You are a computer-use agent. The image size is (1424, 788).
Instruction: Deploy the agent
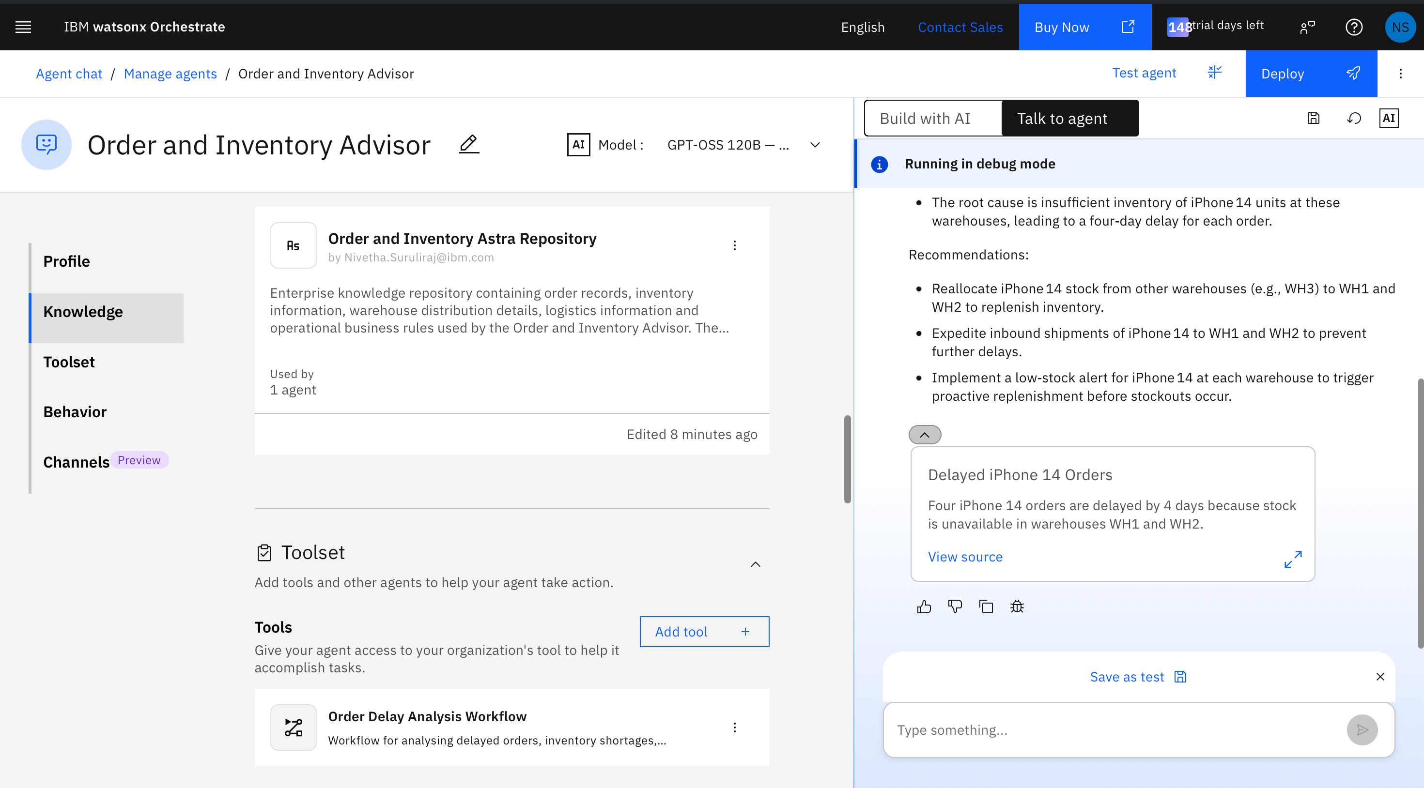point(1311,74)
